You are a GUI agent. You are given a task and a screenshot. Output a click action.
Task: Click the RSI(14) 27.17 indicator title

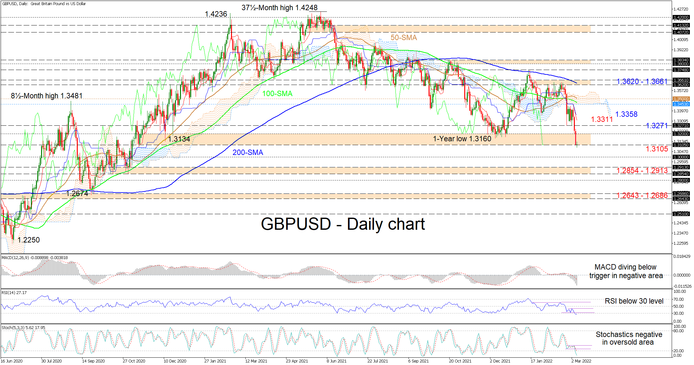(x=14, y=292)
